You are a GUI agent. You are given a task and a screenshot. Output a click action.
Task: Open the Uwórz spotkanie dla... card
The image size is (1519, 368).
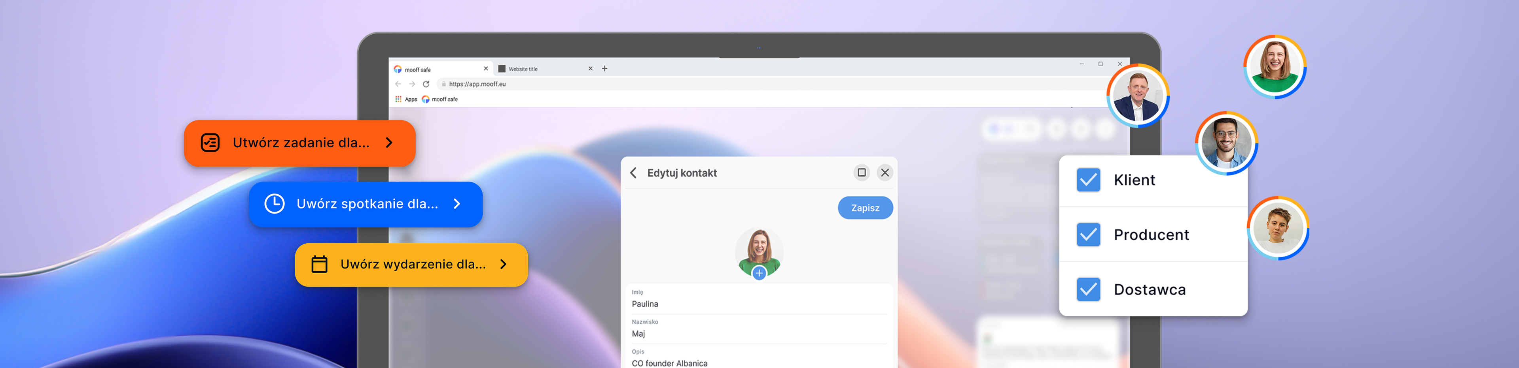366,204
